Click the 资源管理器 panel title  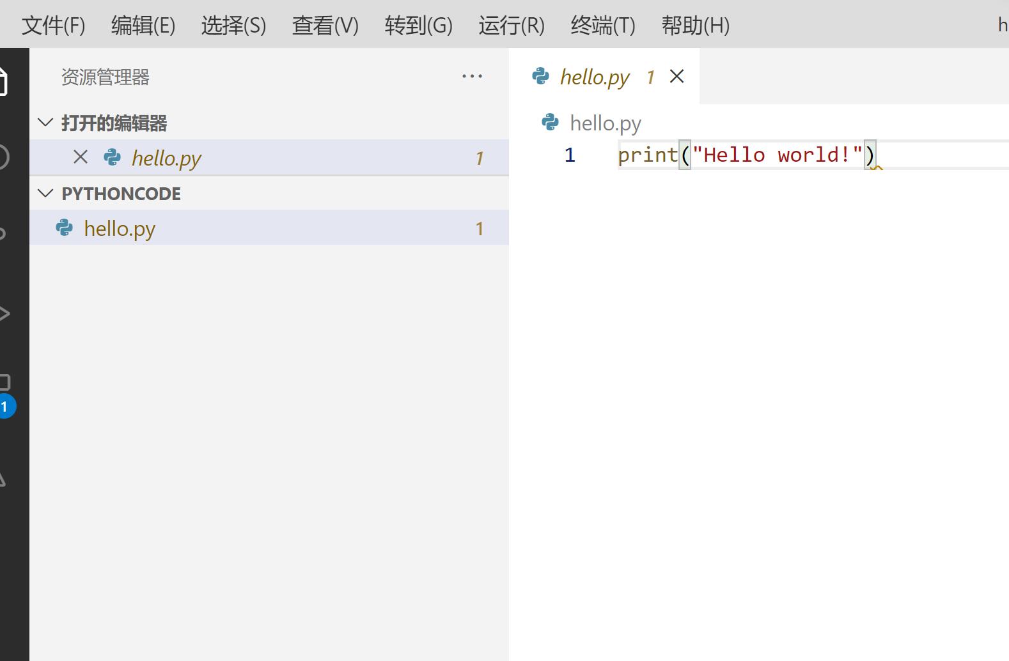(x=106, y=77)
